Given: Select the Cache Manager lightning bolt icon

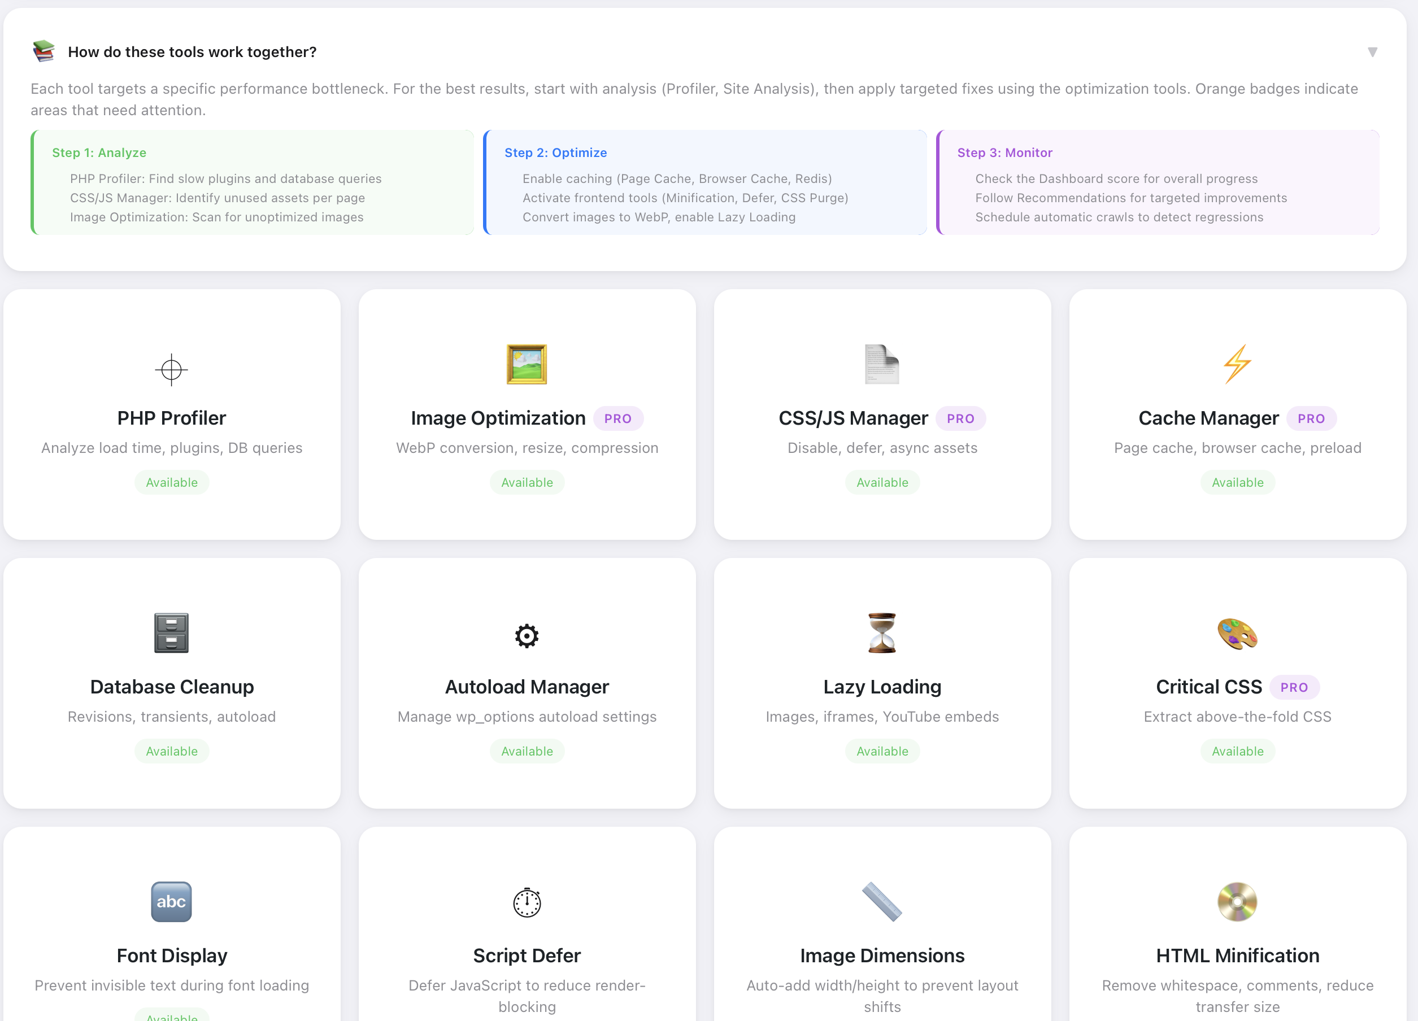Looking at the screenshot, I should point(1237,365).
